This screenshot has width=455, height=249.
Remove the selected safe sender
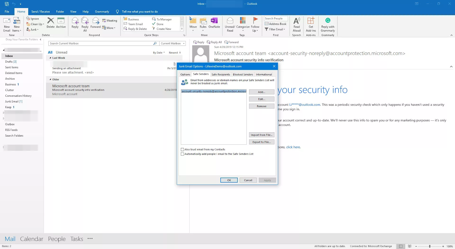click(x=262, y=106)
